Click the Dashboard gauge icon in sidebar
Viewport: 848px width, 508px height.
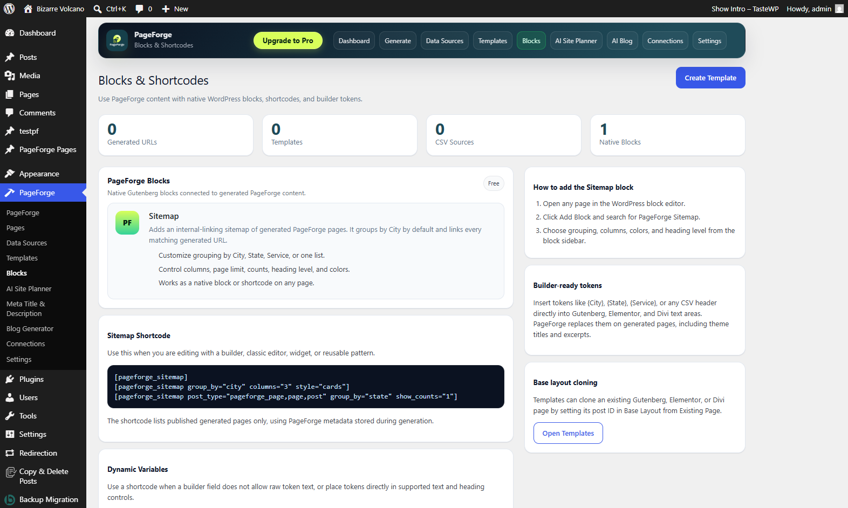click(10, 33)
